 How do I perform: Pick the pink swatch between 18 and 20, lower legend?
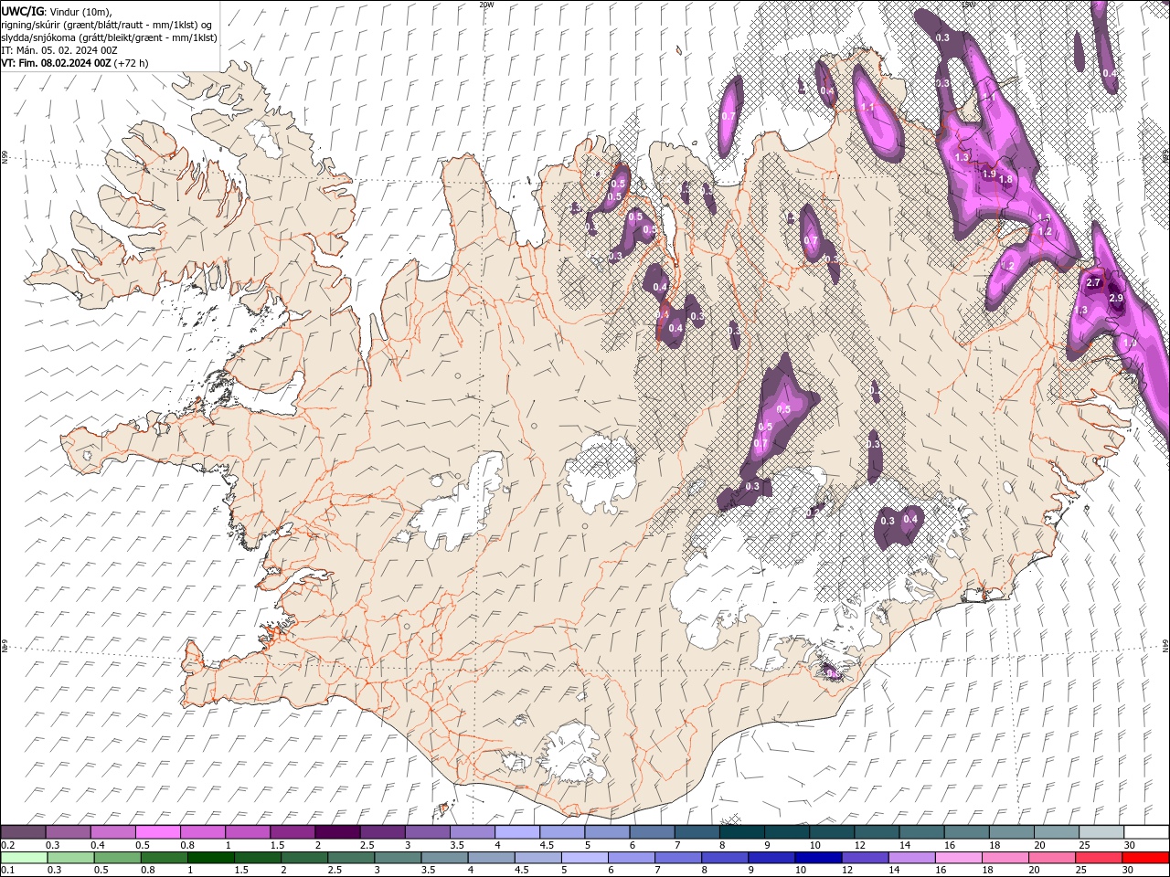[1005, 858]
